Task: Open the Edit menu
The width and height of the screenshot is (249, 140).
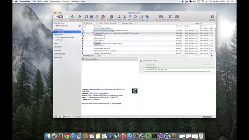Action: click(x=40, y=2)
